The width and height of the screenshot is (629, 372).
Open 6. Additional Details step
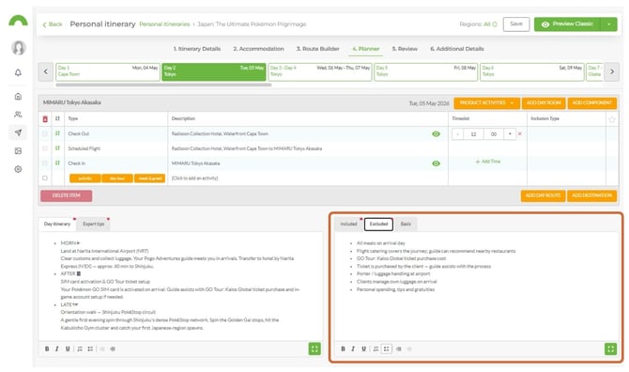click(x=457, y=49)
